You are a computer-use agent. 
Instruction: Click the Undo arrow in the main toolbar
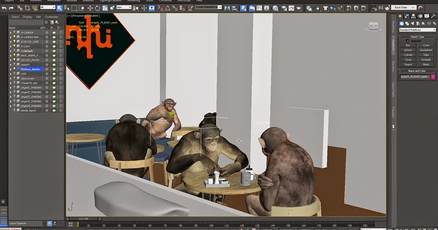(x=4, y=8)
